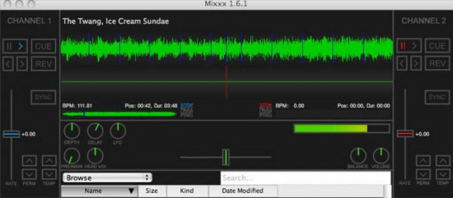The width and height of the screenshot is (453, 198).
Task: Click Channel 1 PERM rate up arrow
Action: 29,160
